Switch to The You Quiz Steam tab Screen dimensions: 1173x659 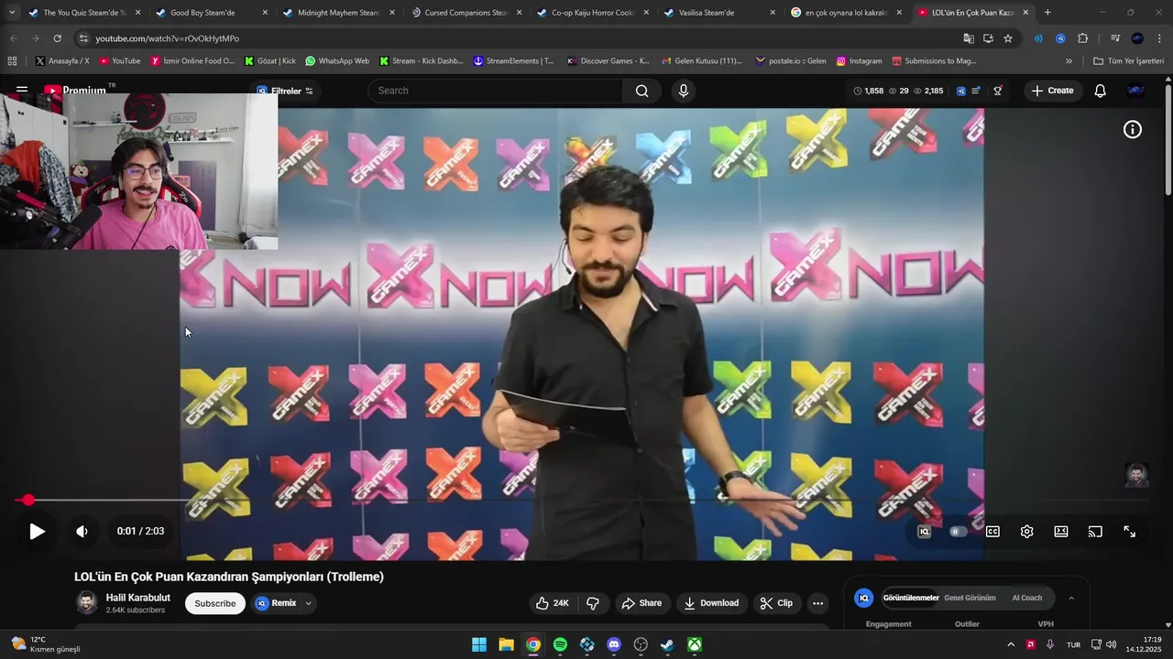click(x=83, y=13)
